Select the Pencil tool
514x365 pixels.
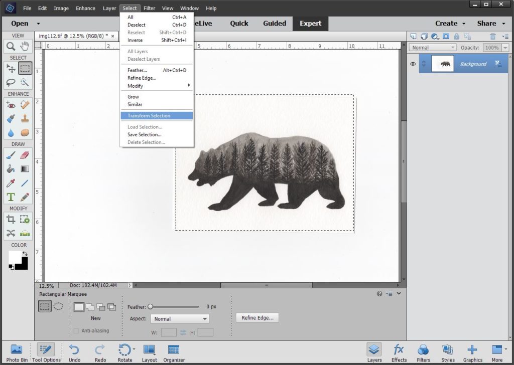(25, 197)
